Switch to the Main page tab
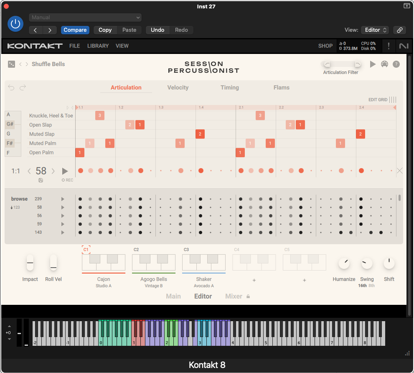Image resolution: width=414 pixels, height=373 pixels. point(173,296)
